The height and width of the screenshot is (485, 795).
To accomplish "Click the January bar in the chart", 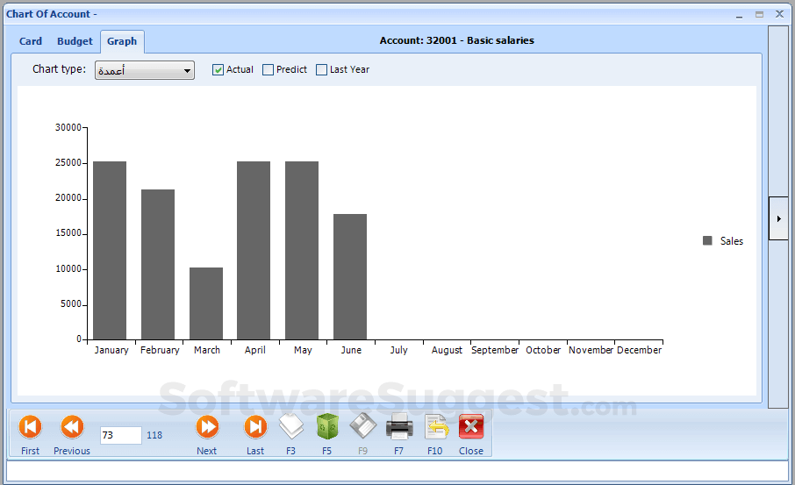I will tap(110, 250).
